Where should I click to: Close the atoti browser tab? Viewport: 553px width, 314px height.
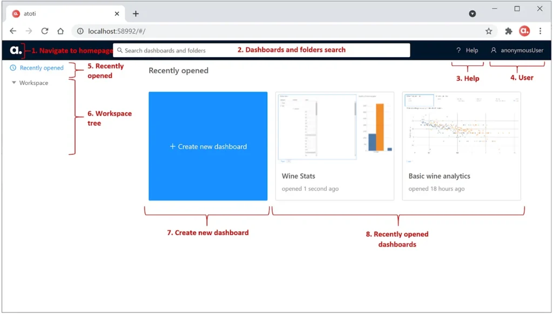(x=117, y=13)
